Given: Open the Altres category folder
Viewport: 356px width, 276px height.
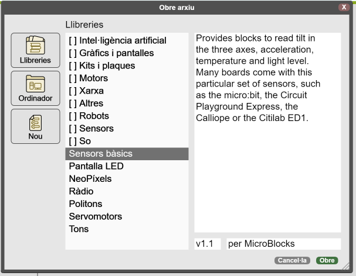Looking at the screenshot, I should (x=87, y=103).
